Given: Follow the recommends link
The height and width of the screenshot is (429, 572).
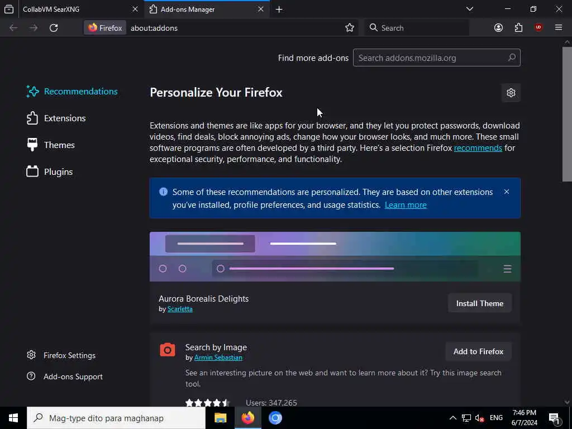Looking at the screenshot, I should (x=478, y=147).
